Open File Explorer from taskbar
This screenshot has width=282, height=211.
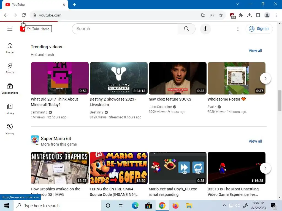pos(189,206)
